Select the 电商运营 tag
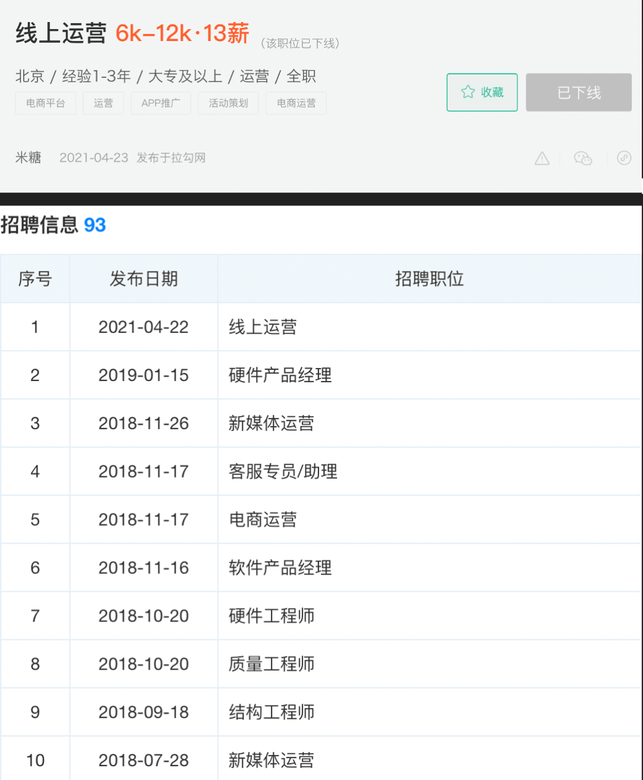Screen dimensions: 643x780 click(296, 103)
